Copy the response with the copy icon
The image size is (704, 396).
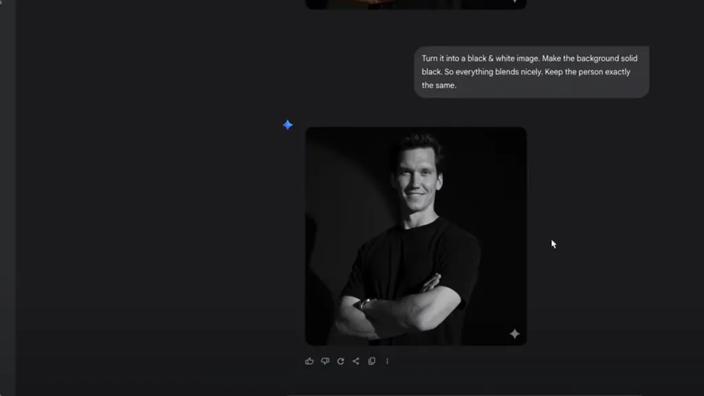(372, 361)
